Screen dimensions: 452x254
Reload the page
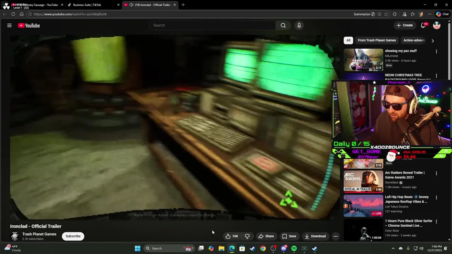tap(13, 14)
